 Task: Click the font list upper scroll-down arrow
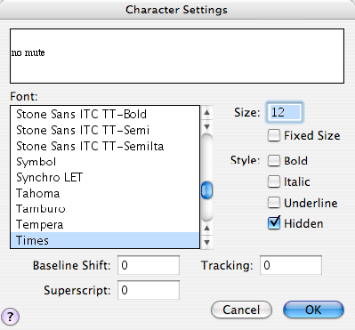click(x=207, y=126)
